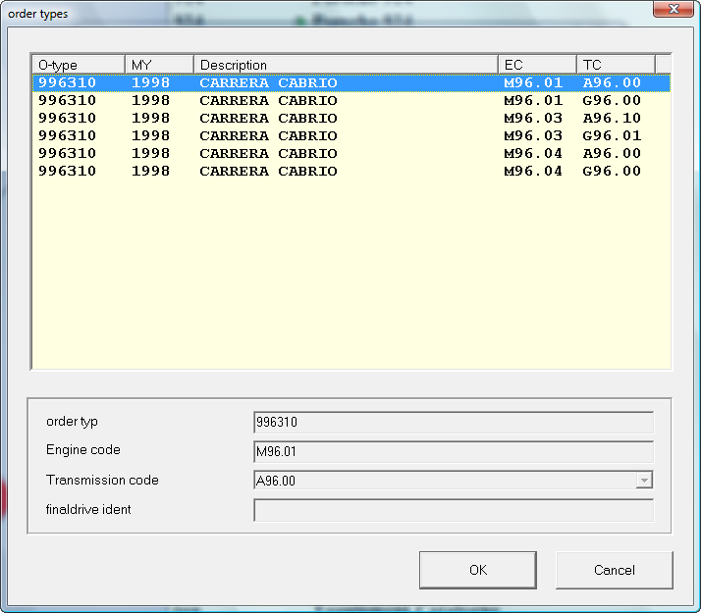Click the Engine code field showing M96.01
Viewport: 701px width, 613px height.
(454, 451)
